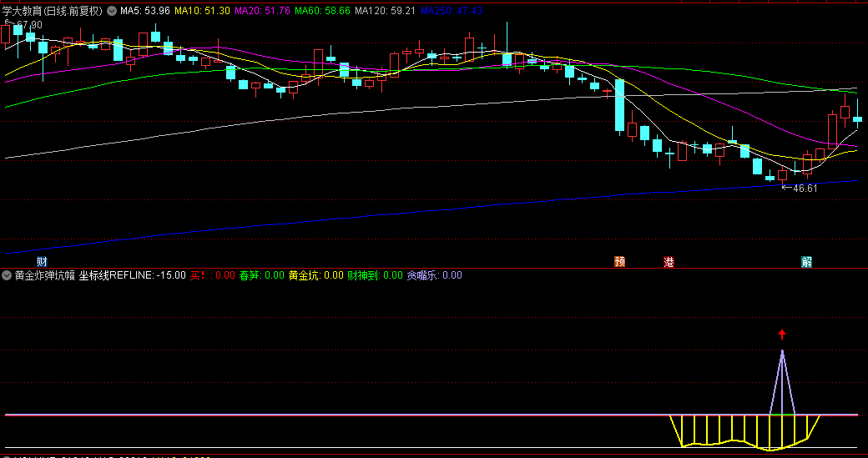Click the 解 event marker icon
The width and height of the screenshot is (868, 458).
(x=806, y=262)
